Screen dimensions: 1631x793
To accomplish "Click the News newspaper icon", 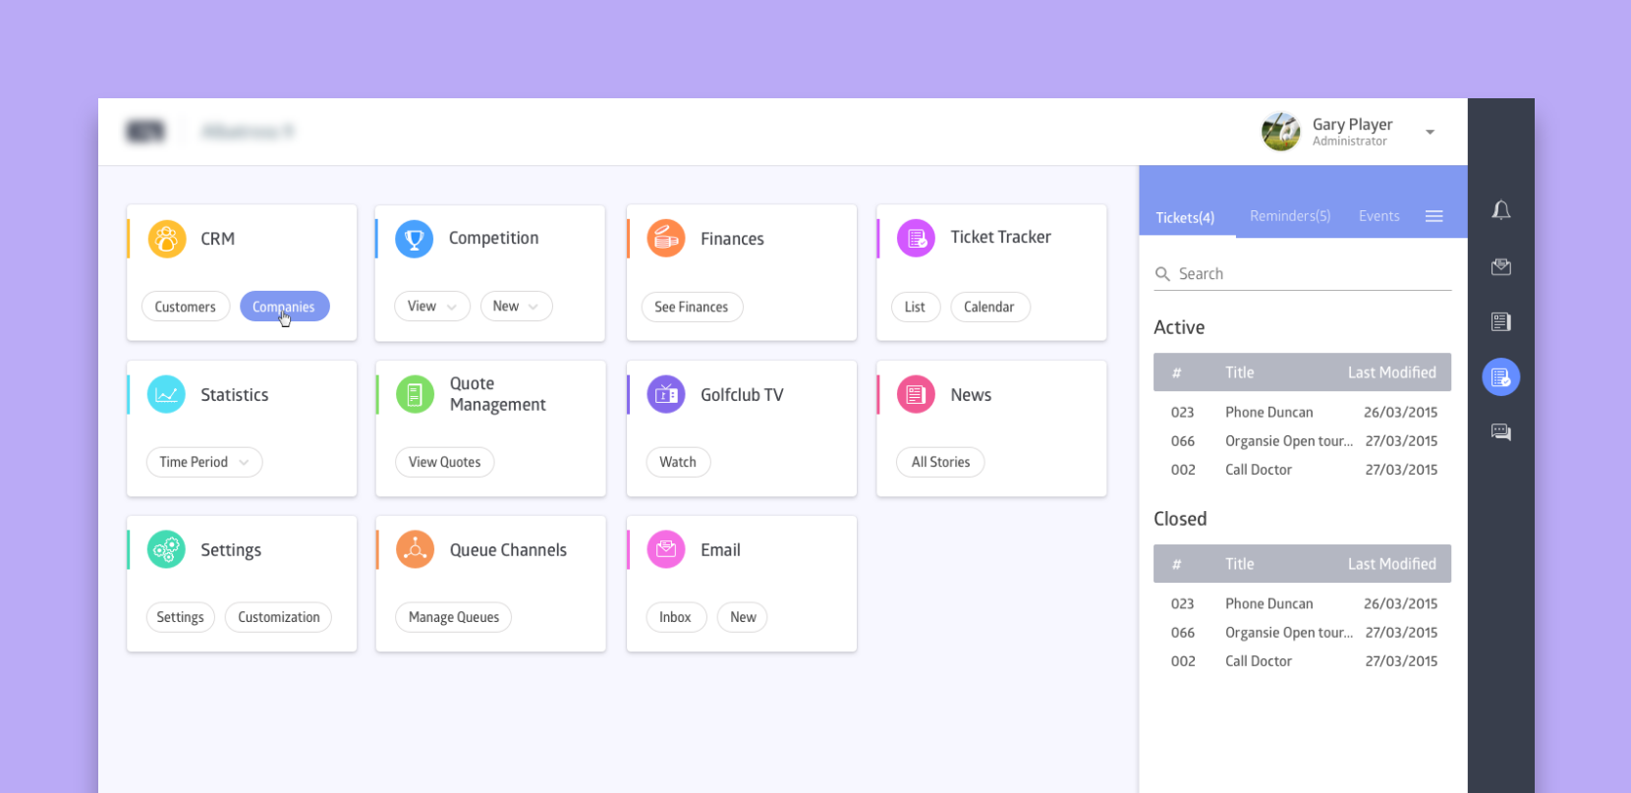I will 916,394.
